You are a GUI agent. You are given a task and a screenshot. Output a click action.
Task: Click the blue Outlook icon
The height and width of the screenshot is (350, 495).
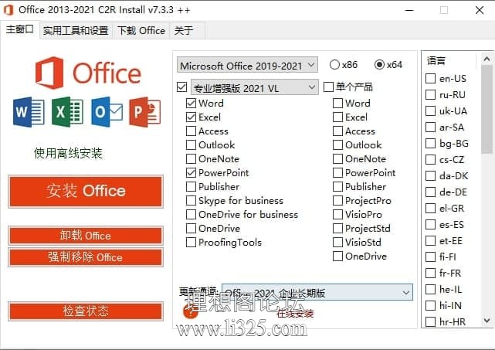click(107, 112)
